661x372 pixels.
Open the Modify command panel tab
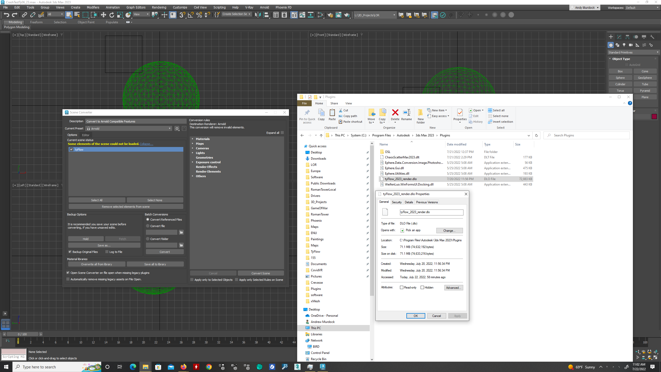[619, 37]
